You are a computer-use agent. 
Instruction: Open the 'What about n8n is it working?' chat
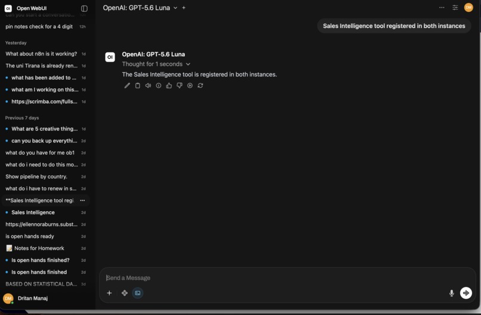pyautogui.click(x=46, y=54)
